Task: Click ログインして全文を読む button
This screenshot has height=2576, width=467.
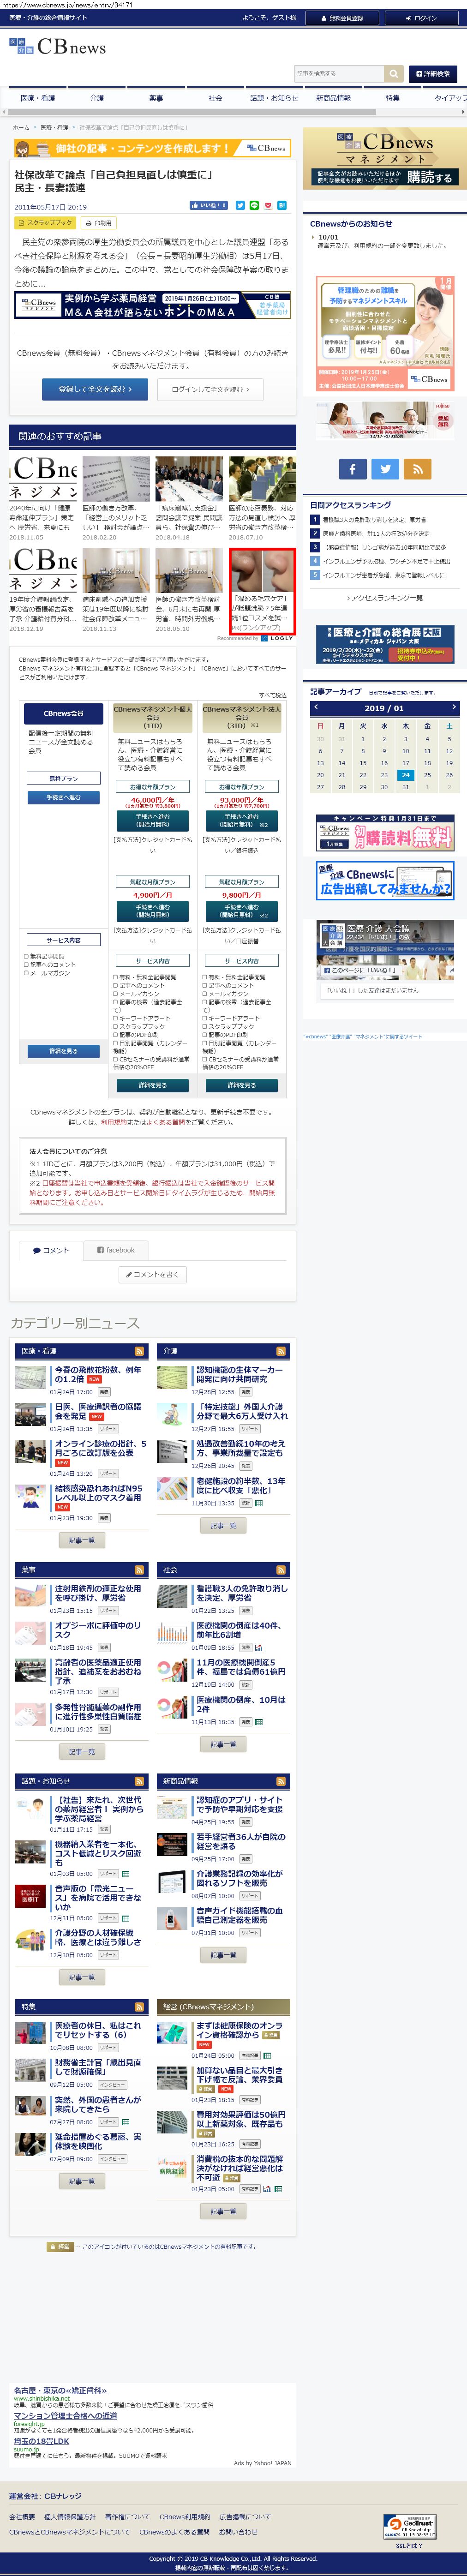Action: click(x=211, y=389)
